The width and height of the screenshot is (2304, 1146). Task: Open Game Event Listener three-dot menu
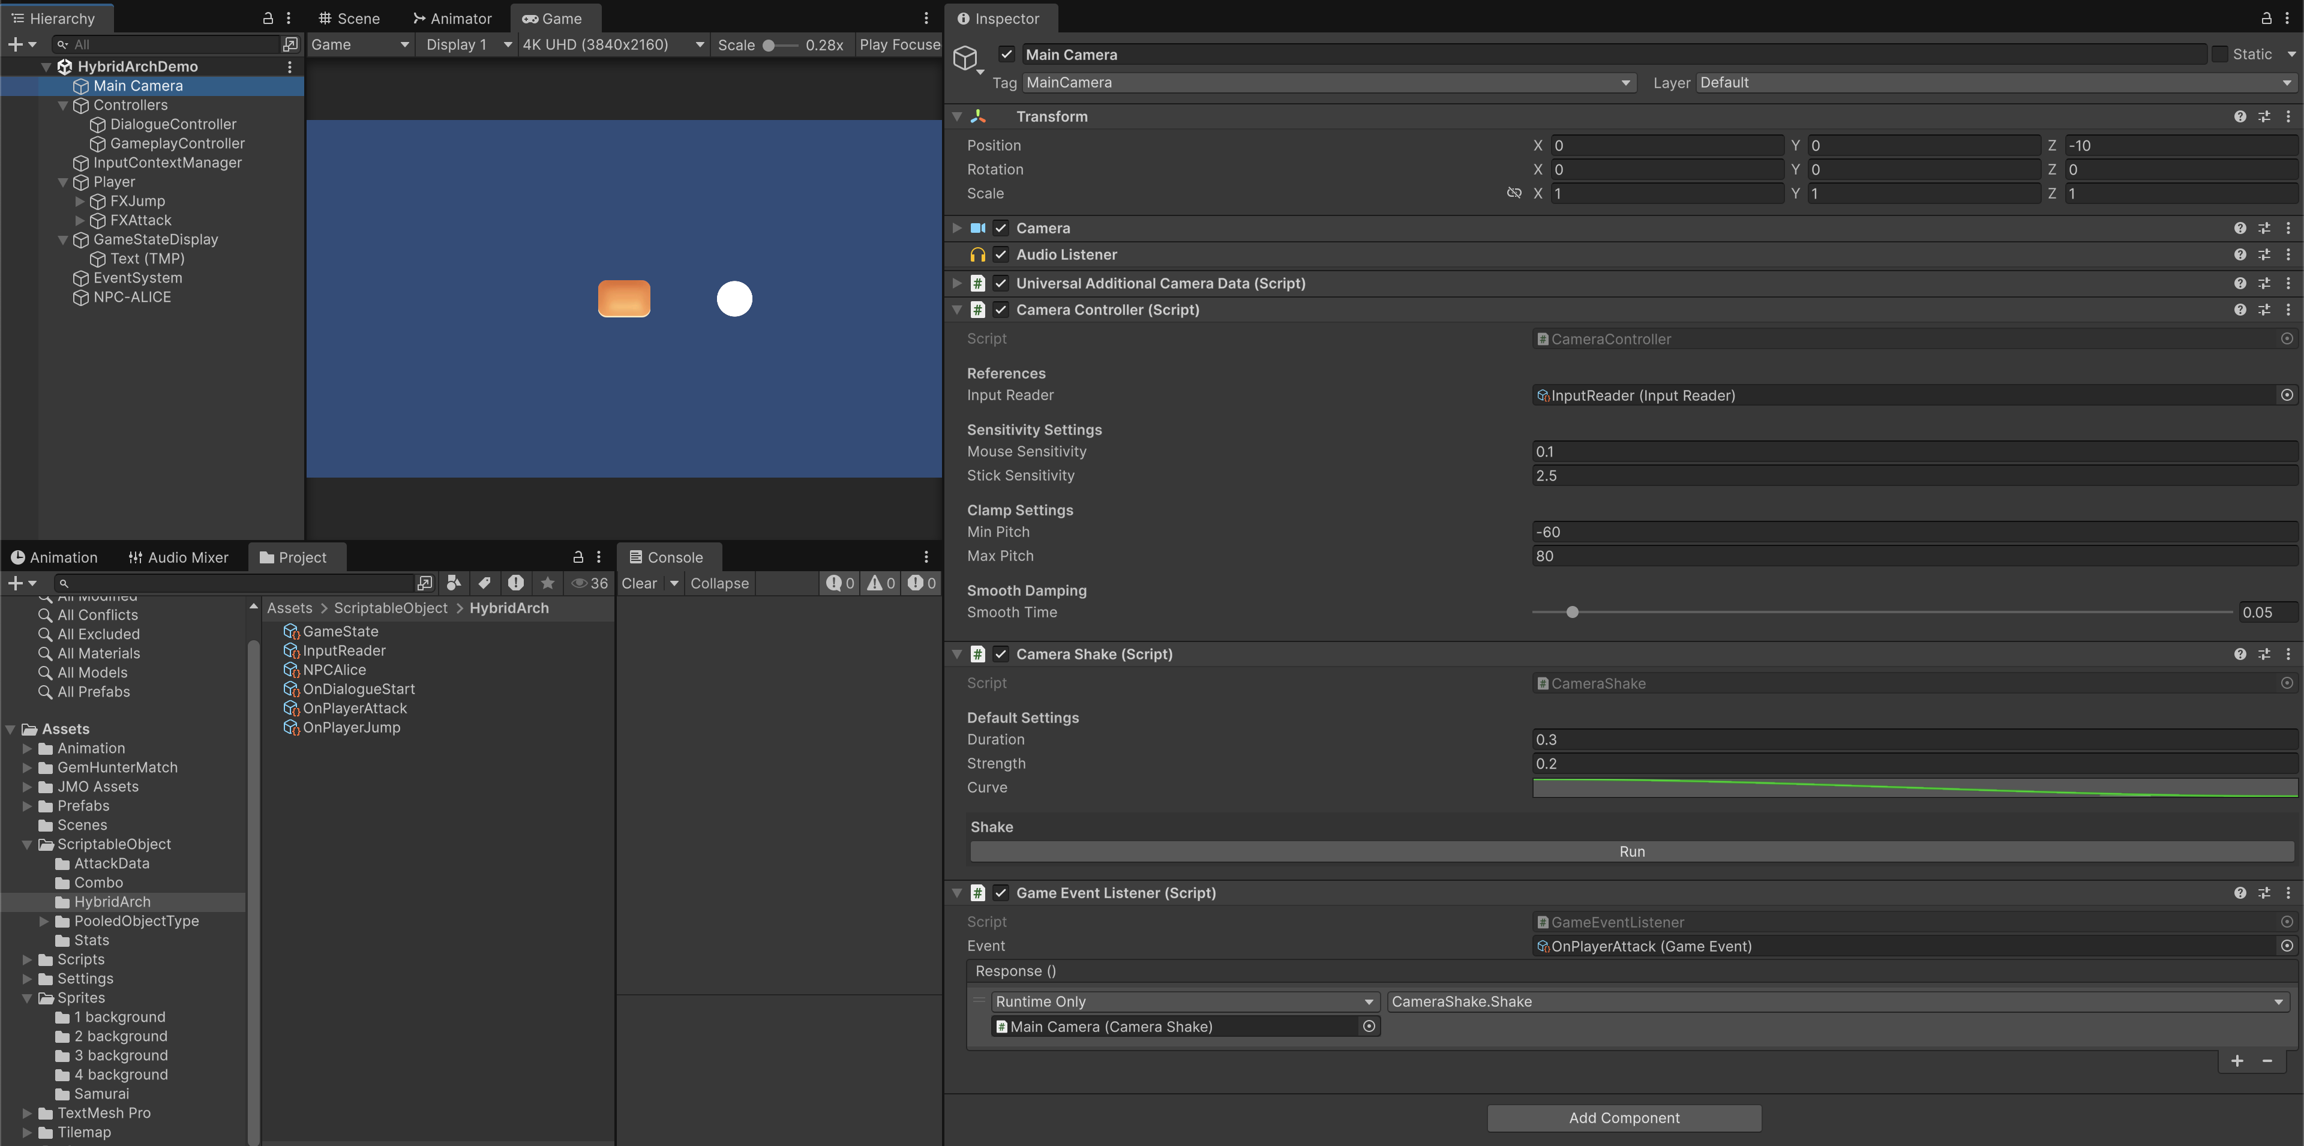tap(2288, 893)
